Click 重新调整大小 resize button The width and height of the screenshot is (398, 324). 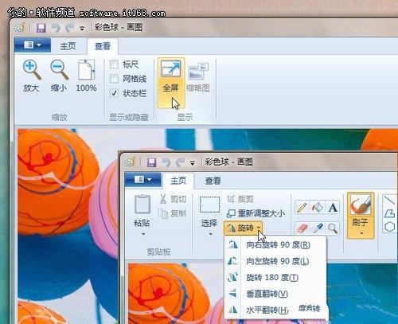[256, 213]
